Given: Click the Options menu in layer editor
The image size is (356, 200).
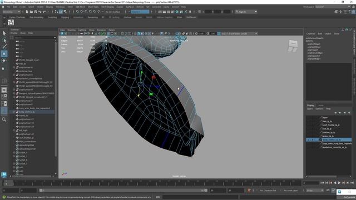Looking at the screenshot, I should click(x=319, y=109).
